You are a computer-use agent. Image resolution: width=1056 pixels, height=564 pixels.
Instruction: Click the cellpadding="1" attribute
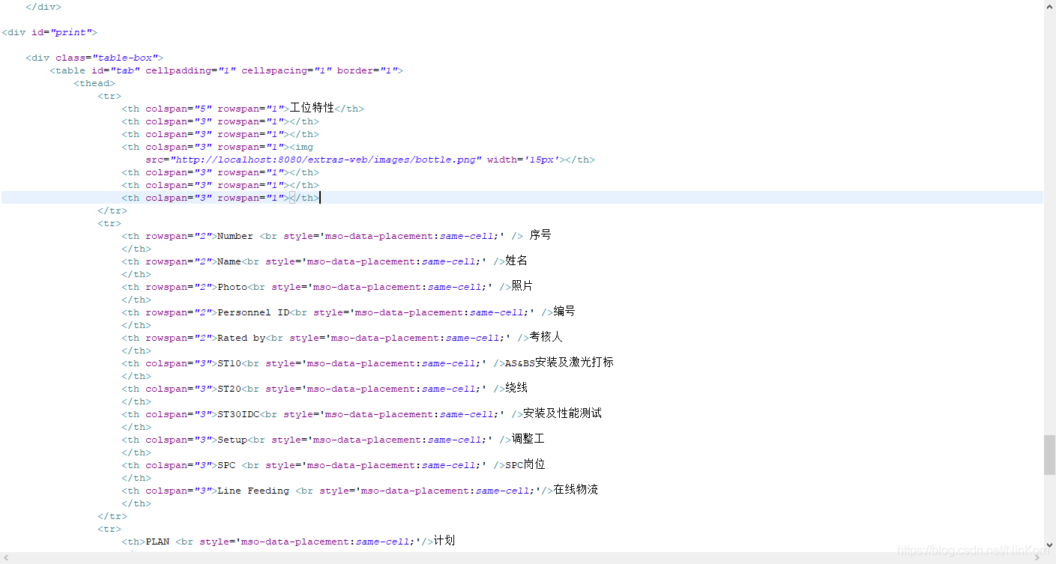(190, 70)
